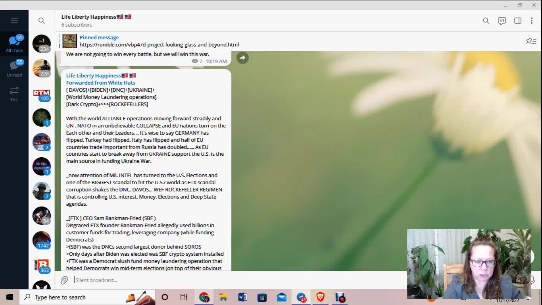
Task: Click the attach file paperclip icon
Action: point(64,280)
